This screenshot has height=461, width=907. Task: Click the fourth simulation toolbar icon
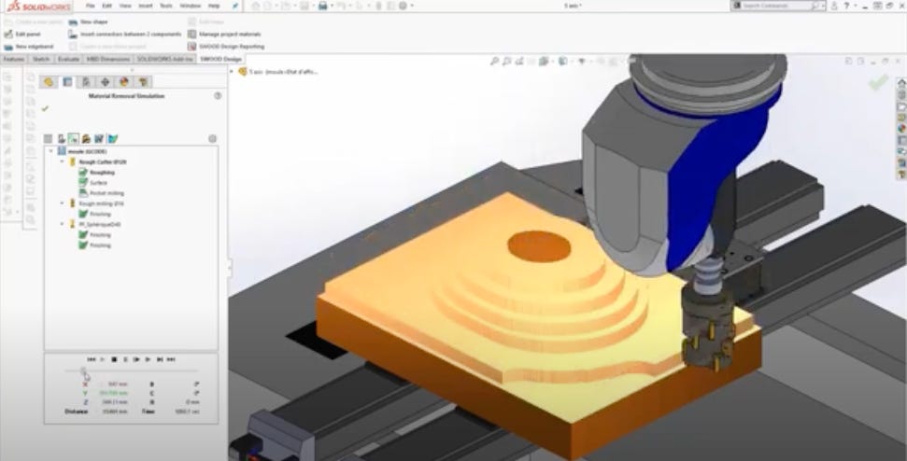[x=86, y=139]
